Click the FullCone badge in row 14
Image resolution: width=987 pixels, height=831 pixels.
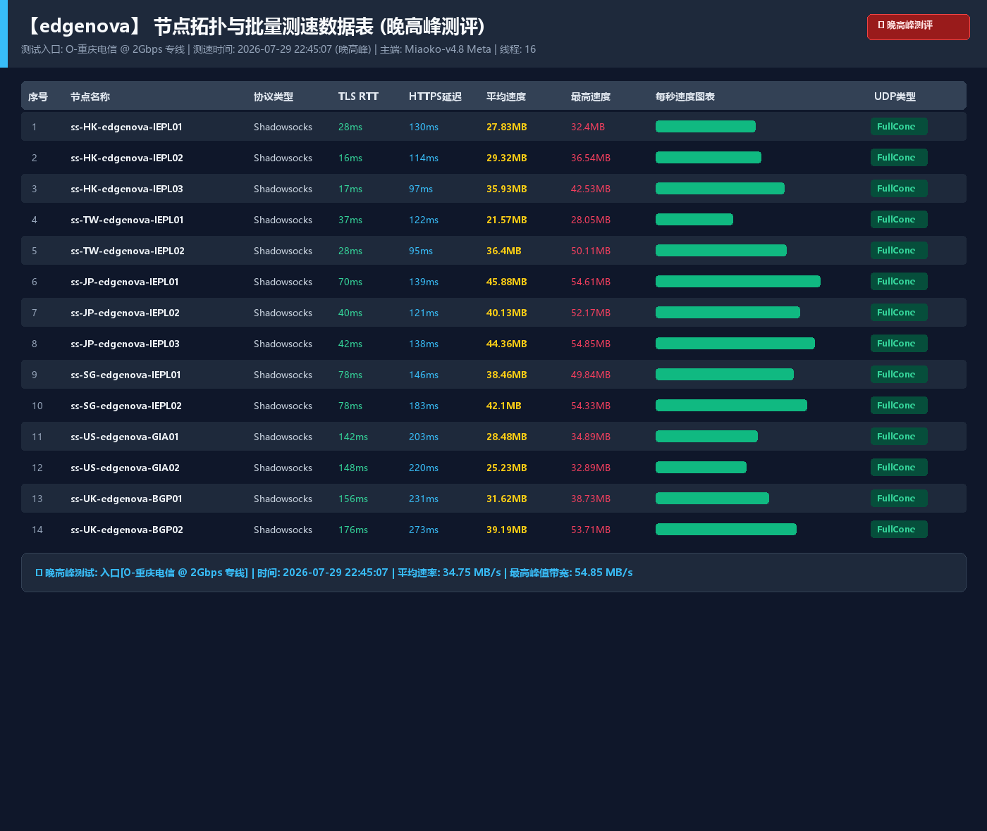tap(899, 529)
